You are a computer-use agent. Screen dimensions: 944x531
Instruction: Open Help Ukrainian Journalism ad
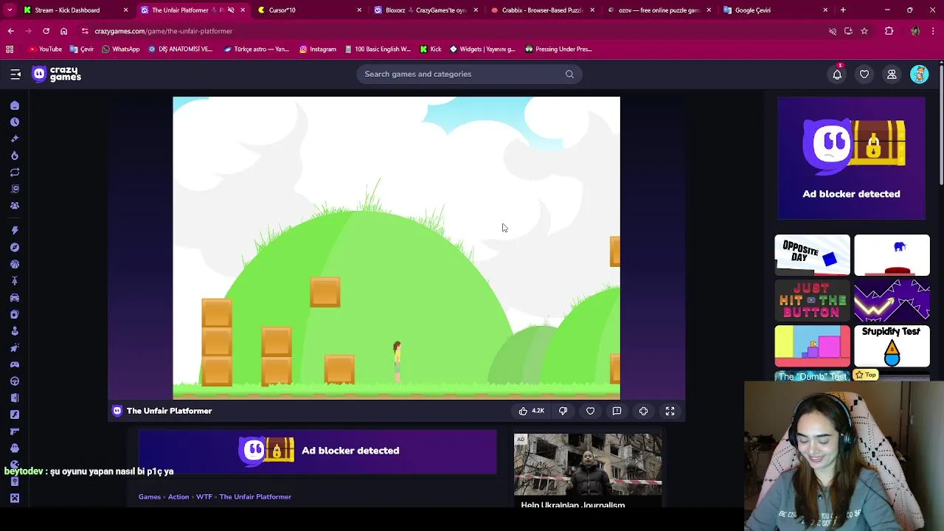tap(588, 471)
